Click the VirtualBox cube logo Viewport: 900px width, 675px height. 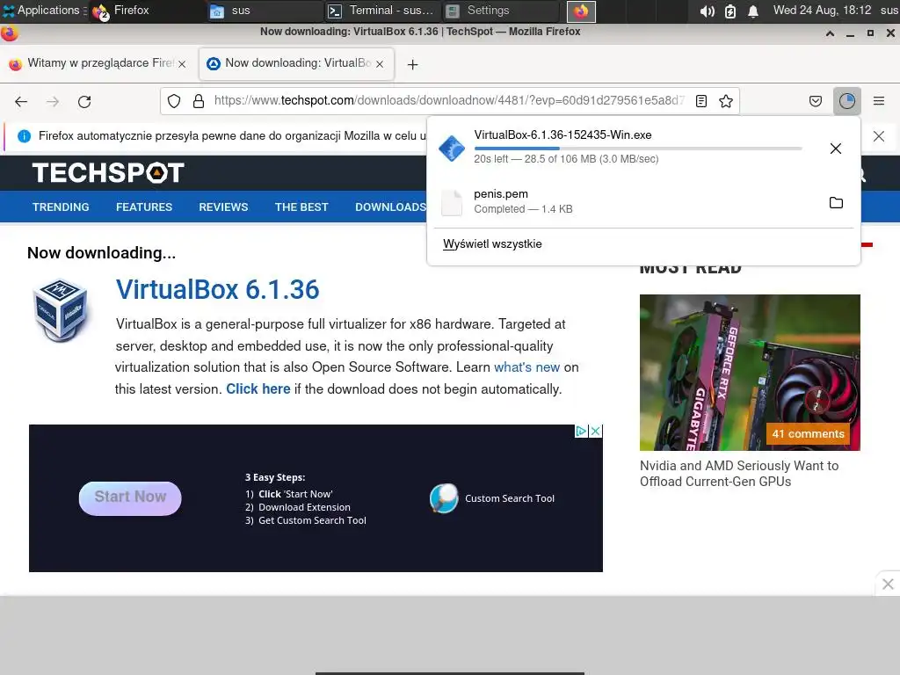pyautogui.click(x=60, y=310)
